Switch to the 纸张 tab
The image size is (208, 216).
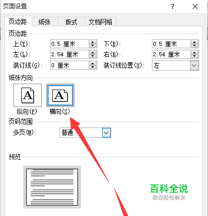click(x=45, y=22)
